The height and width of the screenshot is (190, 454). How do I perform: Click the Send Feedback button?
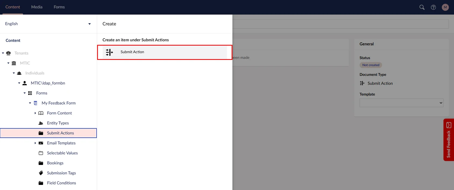(449, 140)
